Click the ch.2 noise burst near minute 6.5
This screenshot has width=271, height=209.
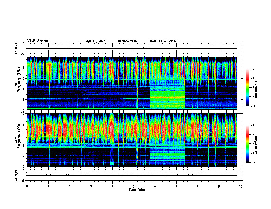pyautogui.click(x=167, y=152)
